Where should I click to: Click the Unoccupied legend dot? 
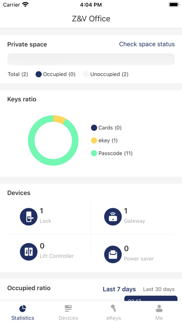pyautogui.click(x=86, y=74)
